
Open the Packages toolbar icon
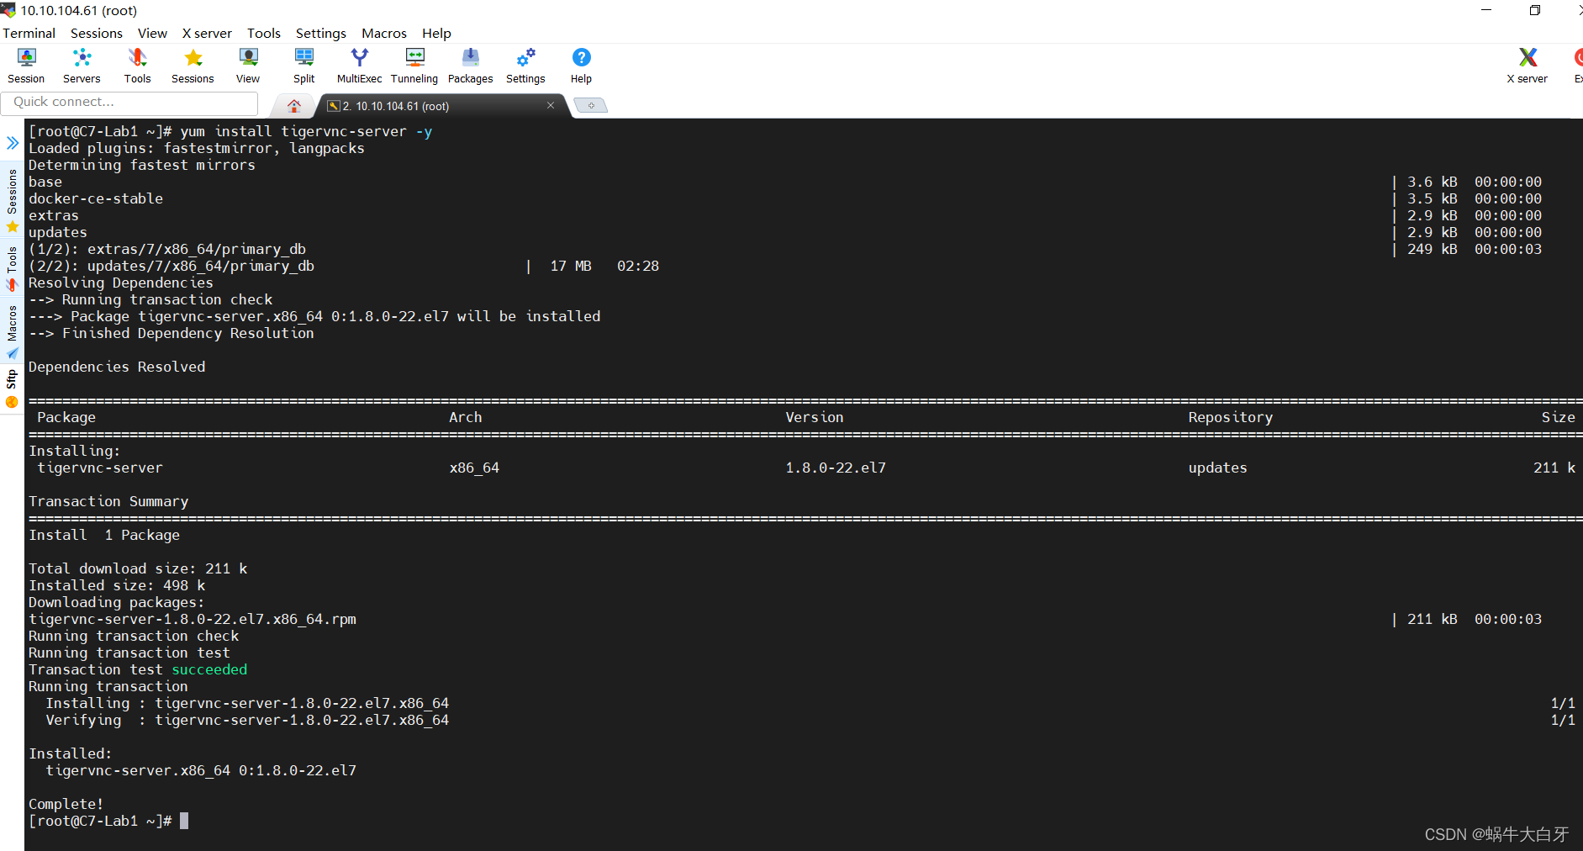coord(470,66)
